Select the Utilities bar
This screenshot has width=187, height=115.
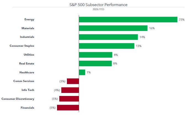click(95, 55)
